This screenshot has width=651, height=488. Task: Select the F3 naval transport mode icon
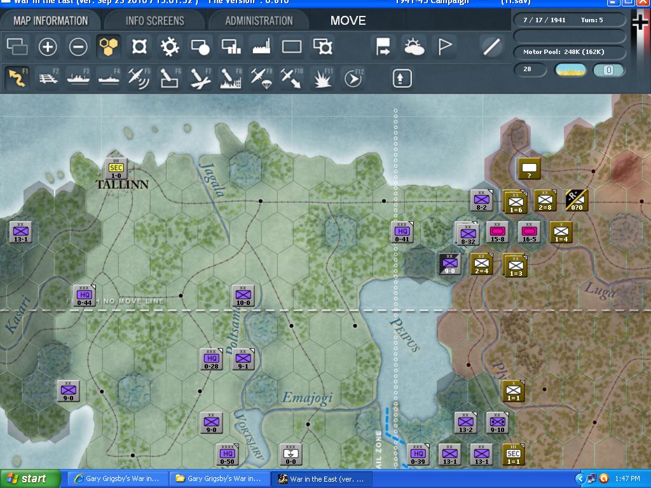pos(78,78)
